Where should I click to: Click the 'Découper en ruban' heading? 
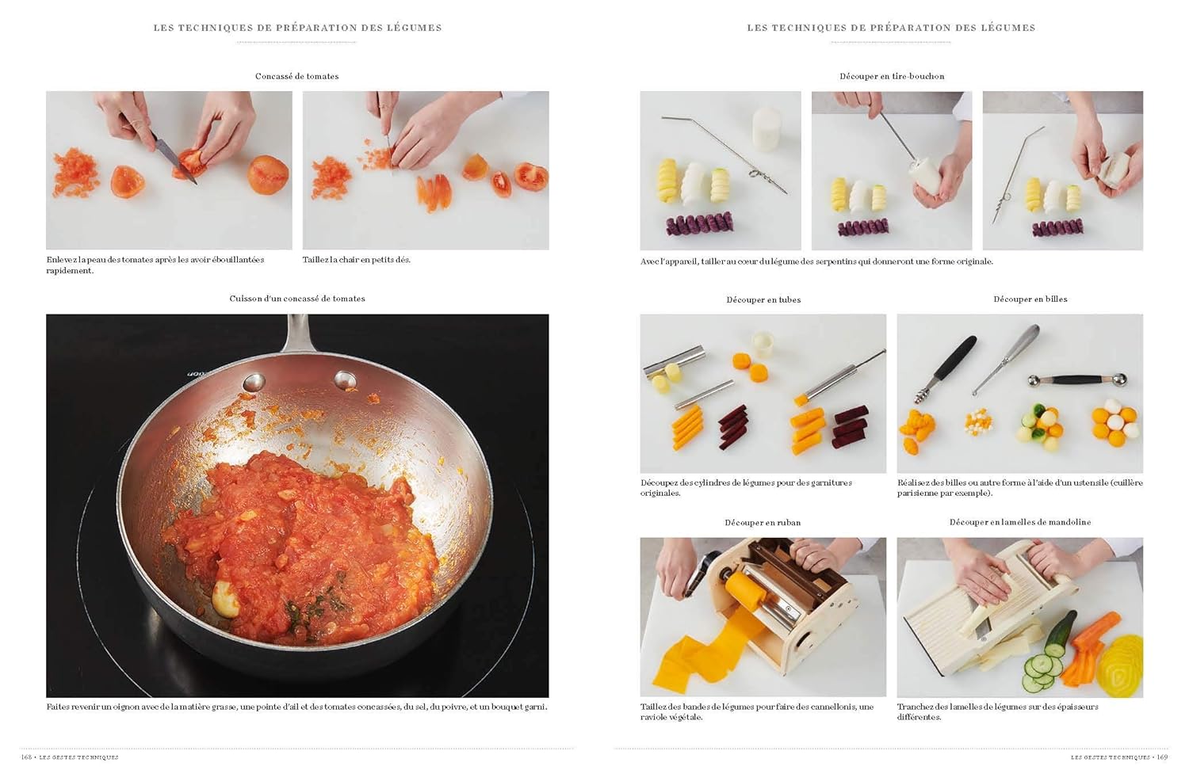[763, 522]
